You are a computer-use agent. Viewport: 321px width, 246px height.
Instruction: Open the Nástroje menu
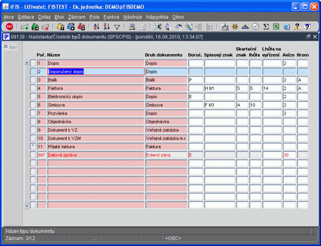[x=133, y=17]
